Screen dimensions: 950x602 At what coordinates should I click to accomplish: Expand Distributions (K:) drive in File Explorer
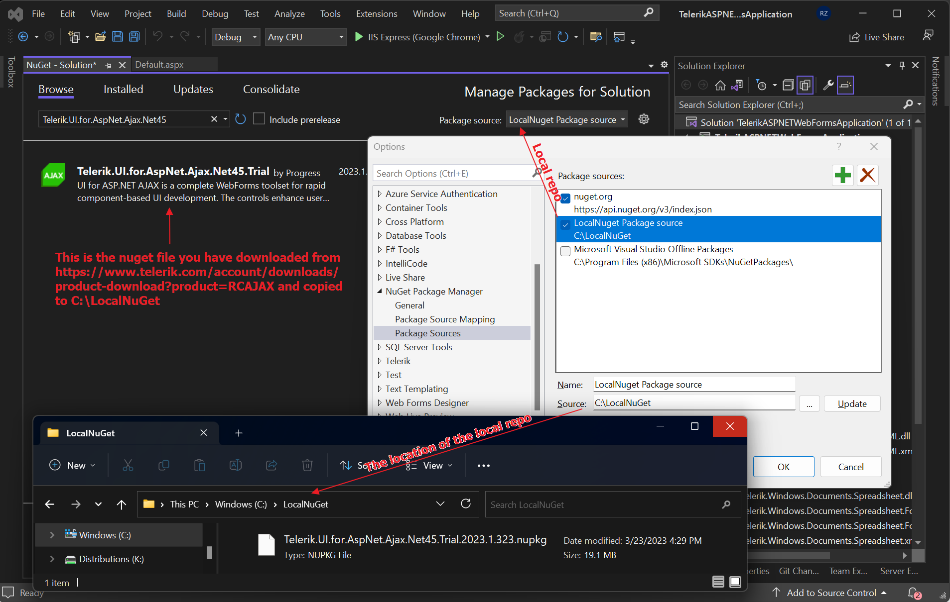pos(52,559)
